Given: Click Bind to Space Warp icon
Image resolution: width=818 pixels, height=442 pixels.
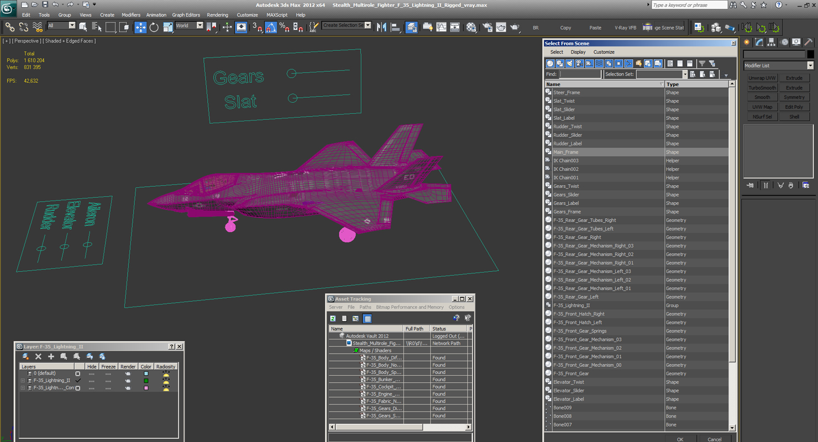Looking at the screenshot, I should point(38,27).
